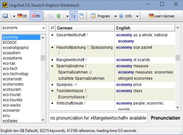Click 'economy class' translation
183x135 pixels.
[x=129, y=91]
